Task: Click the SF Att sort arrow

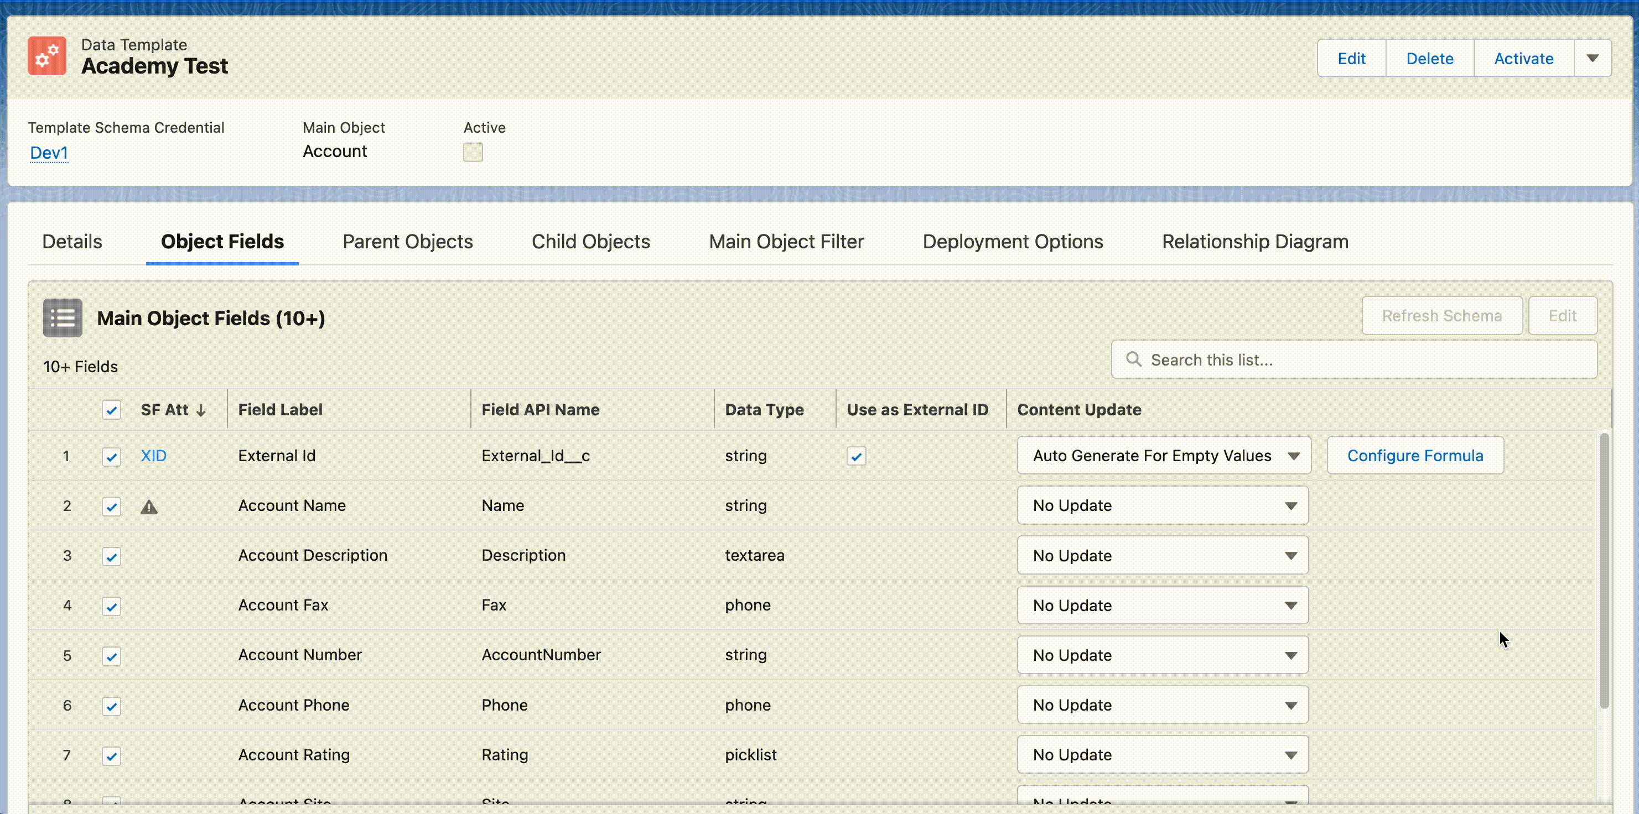Action: pyautogui.click(x=201, y=410)
